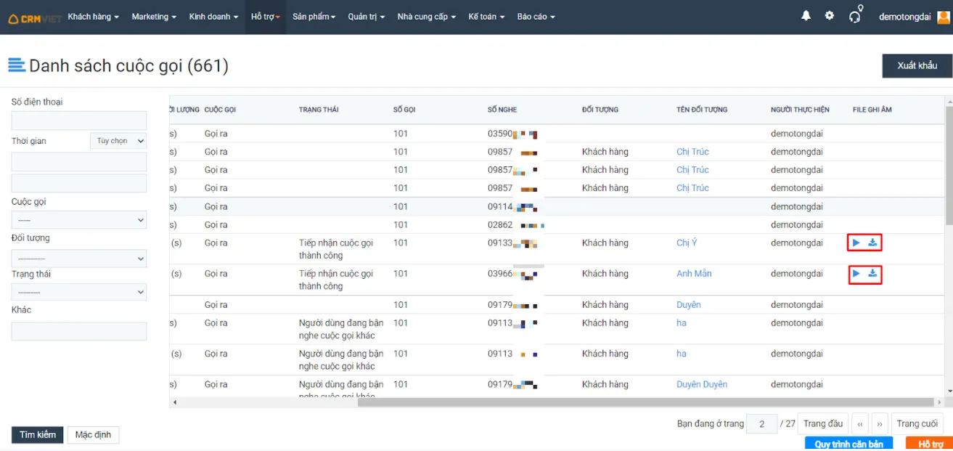Click the CRMVIET logo
Screen dimensions: 953x451
coord(34,17)
